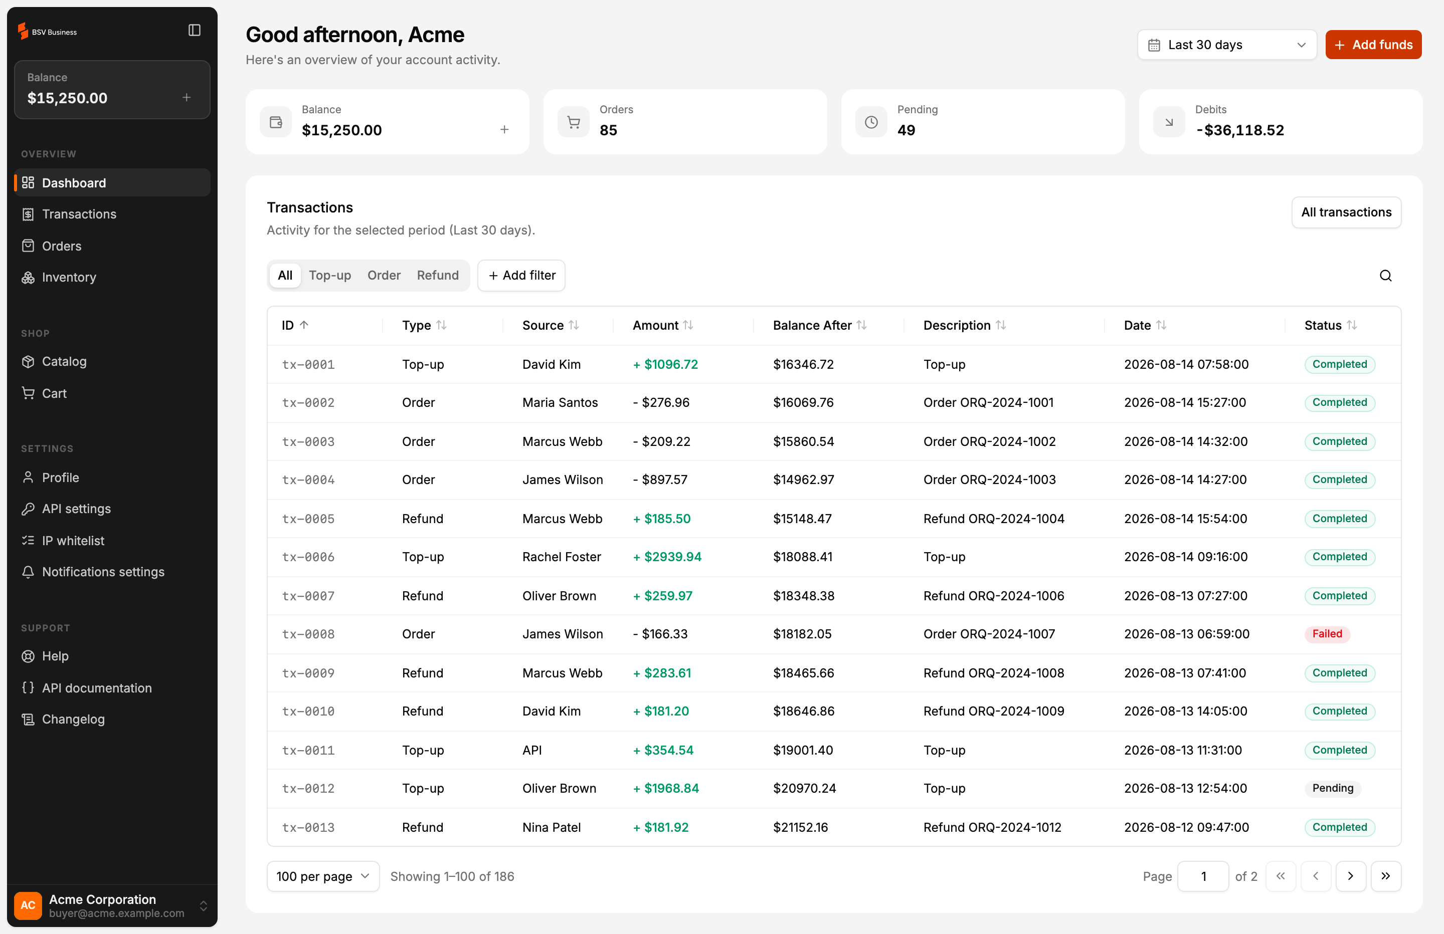Select the Top-up filter tab

pos(330,276)
